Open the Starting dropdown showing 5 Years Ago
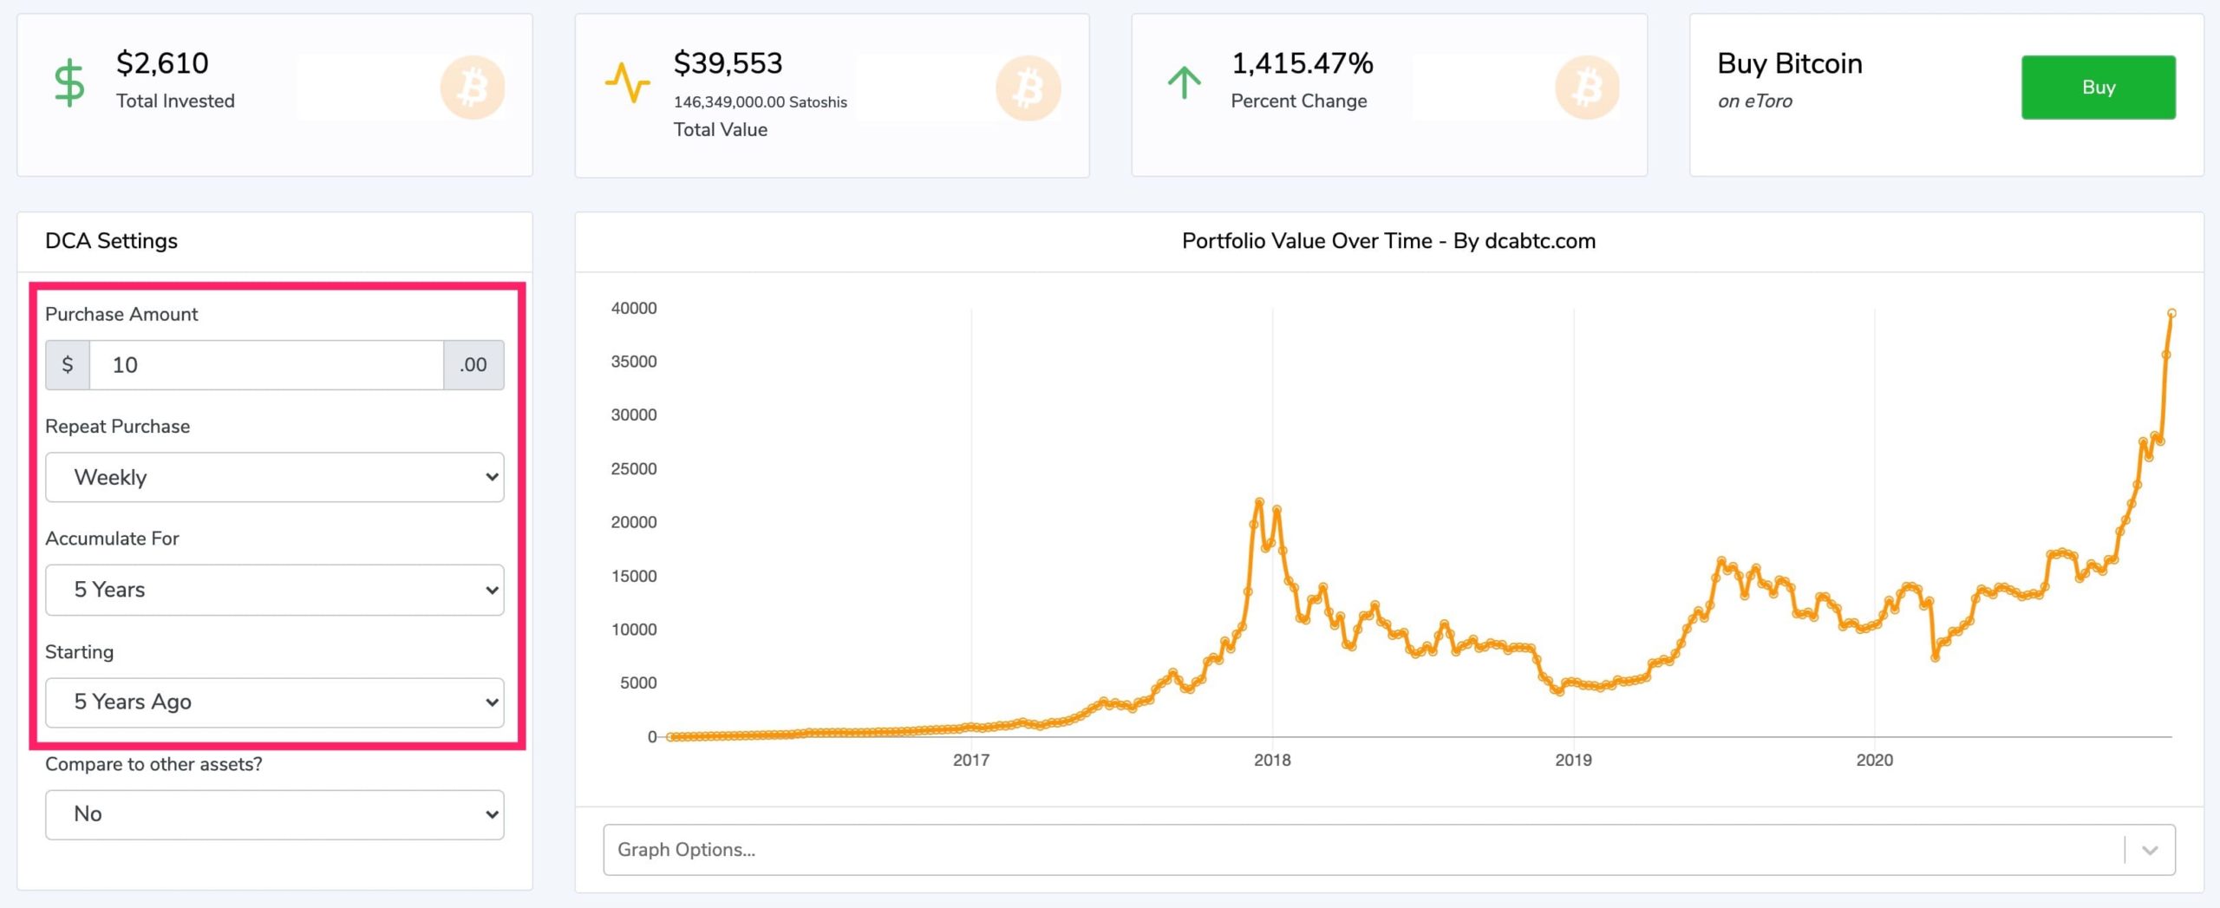Viewport: 2220px width, 908px height. click(274, 702)
